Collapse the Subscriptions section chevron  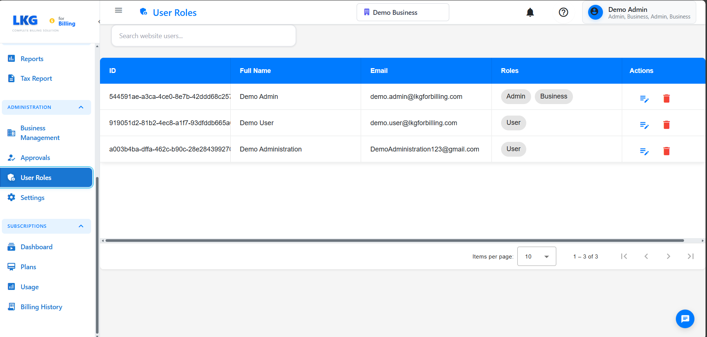click(x=81, y=226)
